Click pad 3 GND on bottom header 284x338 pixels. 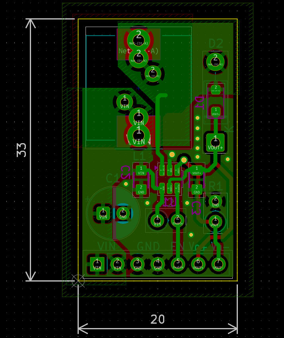[x=138, y=264]
